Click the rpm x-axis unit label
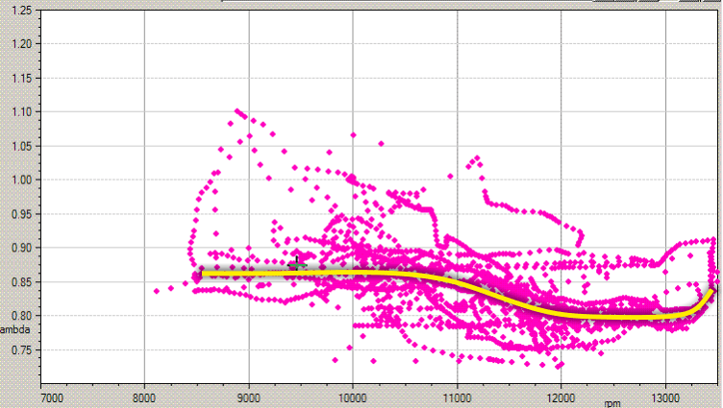Viewport: 723px width, 408px height. point(611,404)
